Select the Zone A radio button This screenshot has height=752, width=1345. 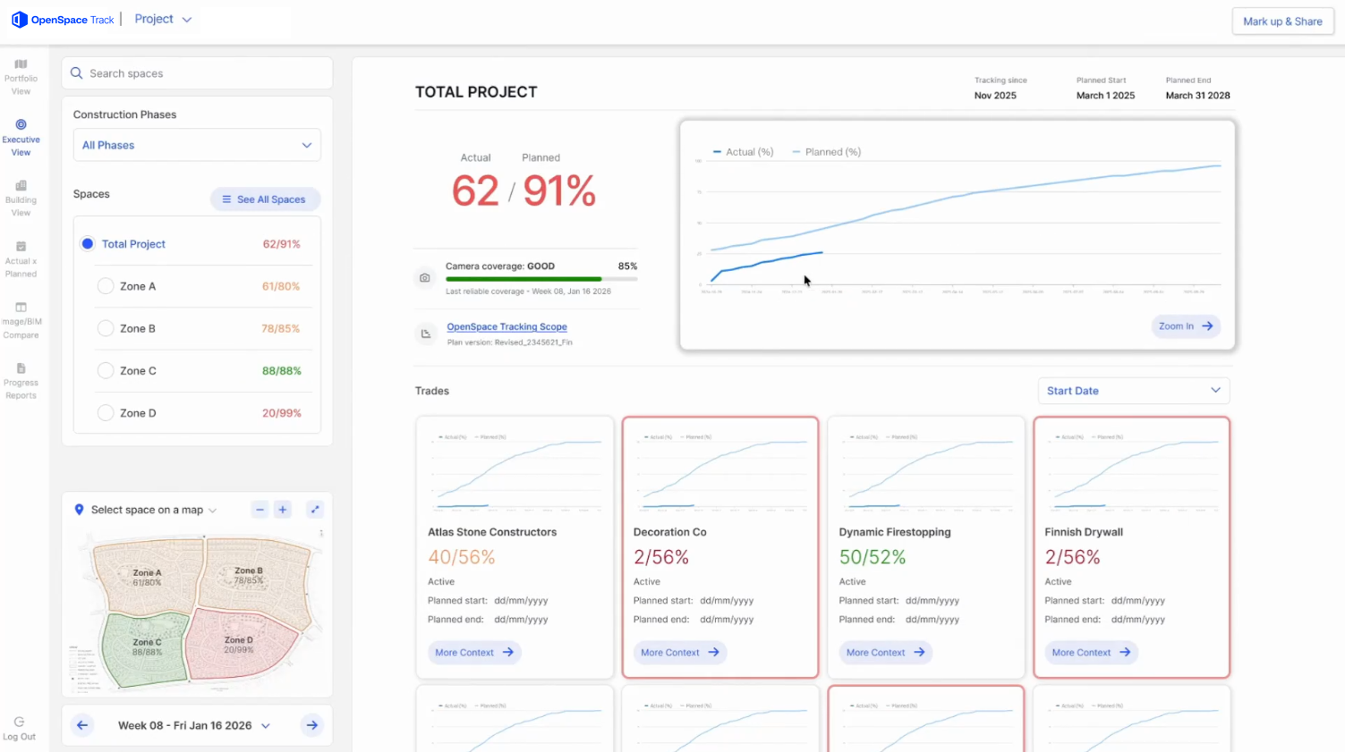point(106,286)
